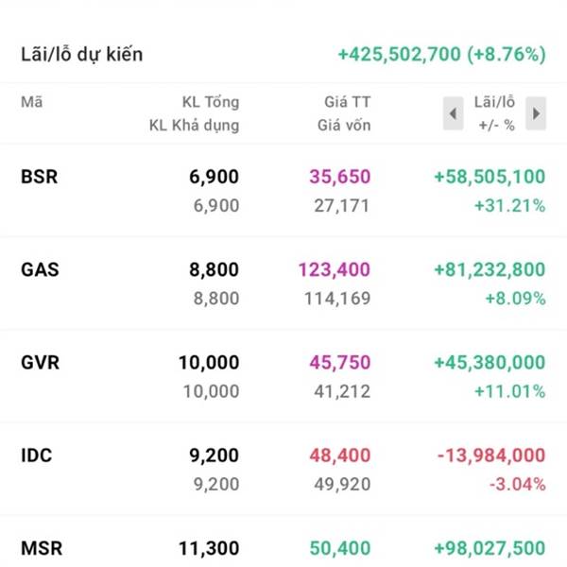
Task: Click the KL Khả dụng sub-header
Action: 194,125
